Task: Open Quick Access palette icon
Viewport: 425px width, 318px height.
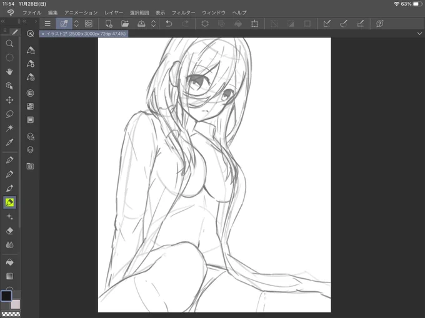Action: pos(31,34)
